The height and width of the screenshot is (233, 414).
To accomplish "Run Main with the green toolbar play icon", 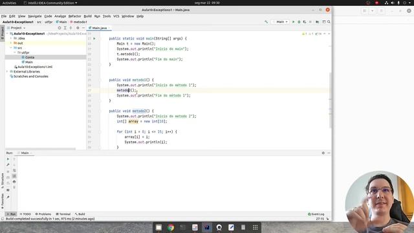I will tap(293, 22).
